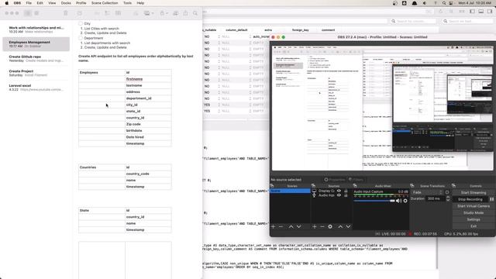
Task: Toggle bottom panel icon in database app
Action: 480,12
